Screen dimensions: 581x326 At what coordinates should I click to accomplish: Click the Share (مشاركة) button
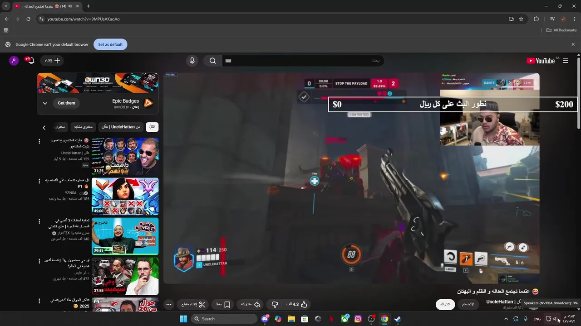250,304
